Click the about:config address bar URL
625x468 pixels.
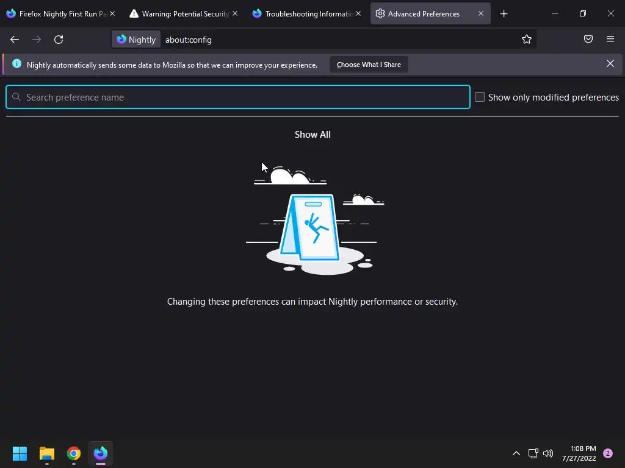click(x=189, y=40)
